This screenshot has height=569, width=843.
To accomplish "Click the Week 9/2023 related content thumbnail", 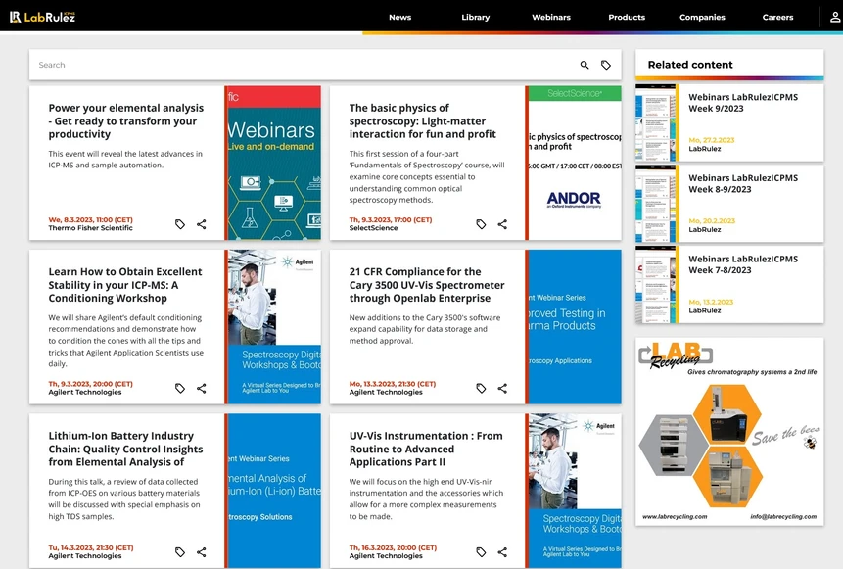I will point(656,122).
